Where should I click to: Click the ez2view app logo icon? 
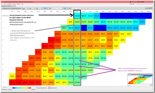(2, 2)
